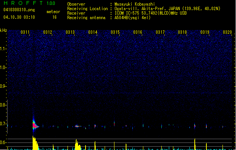Click the meteor count label

point(53,12)
